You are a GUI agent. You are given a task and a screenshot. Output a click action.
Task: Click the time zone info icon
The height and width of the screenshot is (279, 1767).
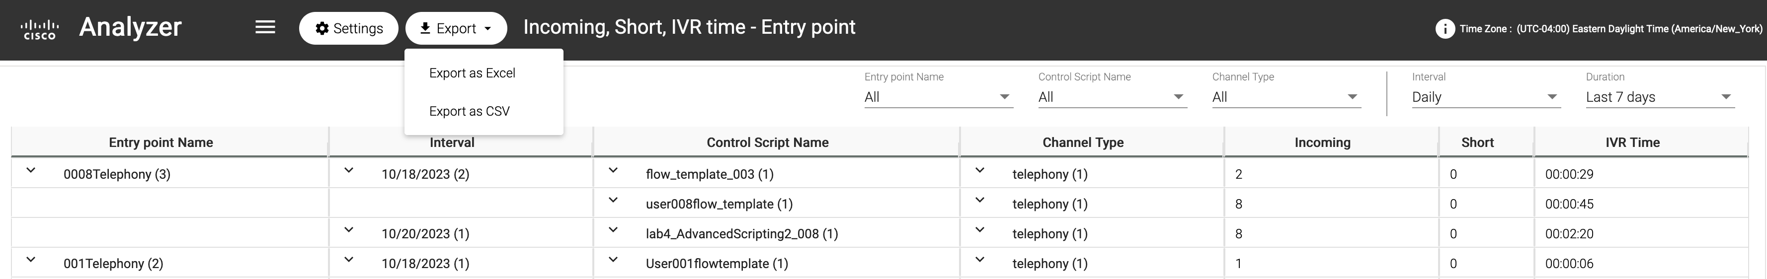tap(1445, 29)
